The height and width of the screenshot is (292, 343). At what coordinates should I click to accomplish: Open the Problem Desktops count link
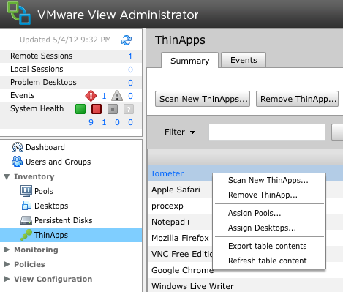[130, 83]
